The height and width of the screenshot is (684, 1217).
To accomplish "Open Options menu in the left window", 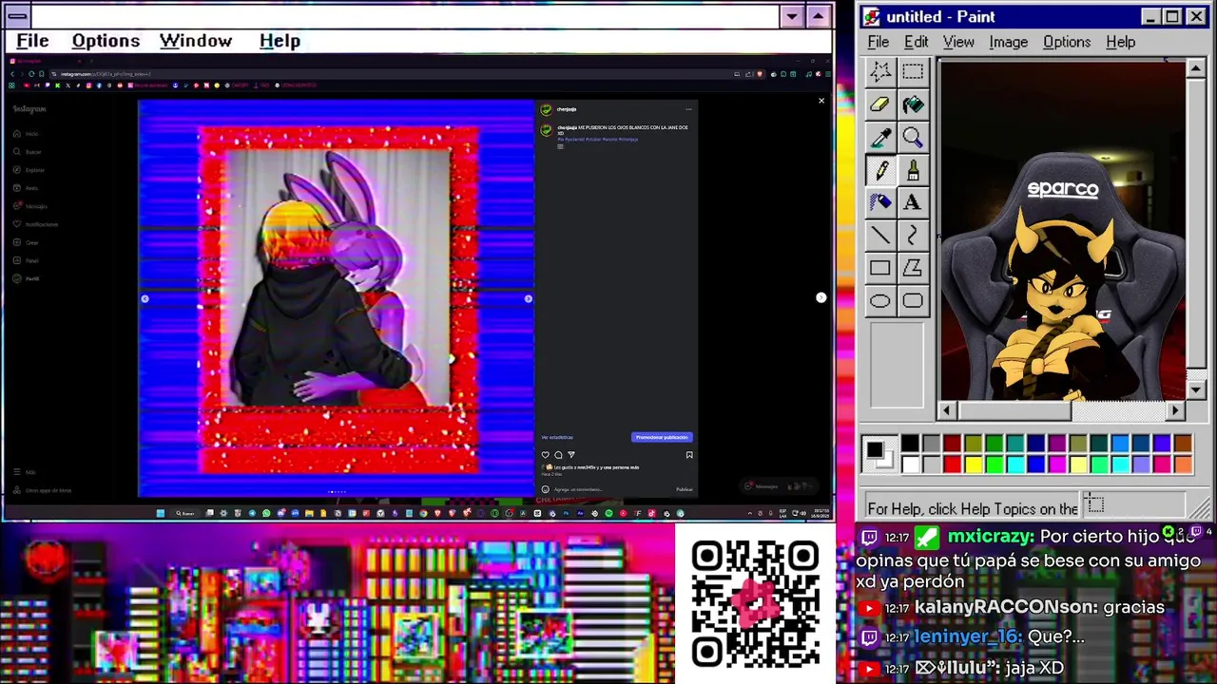I will (106, 41).
